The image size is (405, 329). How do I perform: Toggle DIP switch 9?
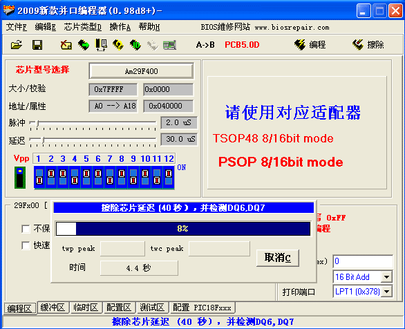point(133,177)
